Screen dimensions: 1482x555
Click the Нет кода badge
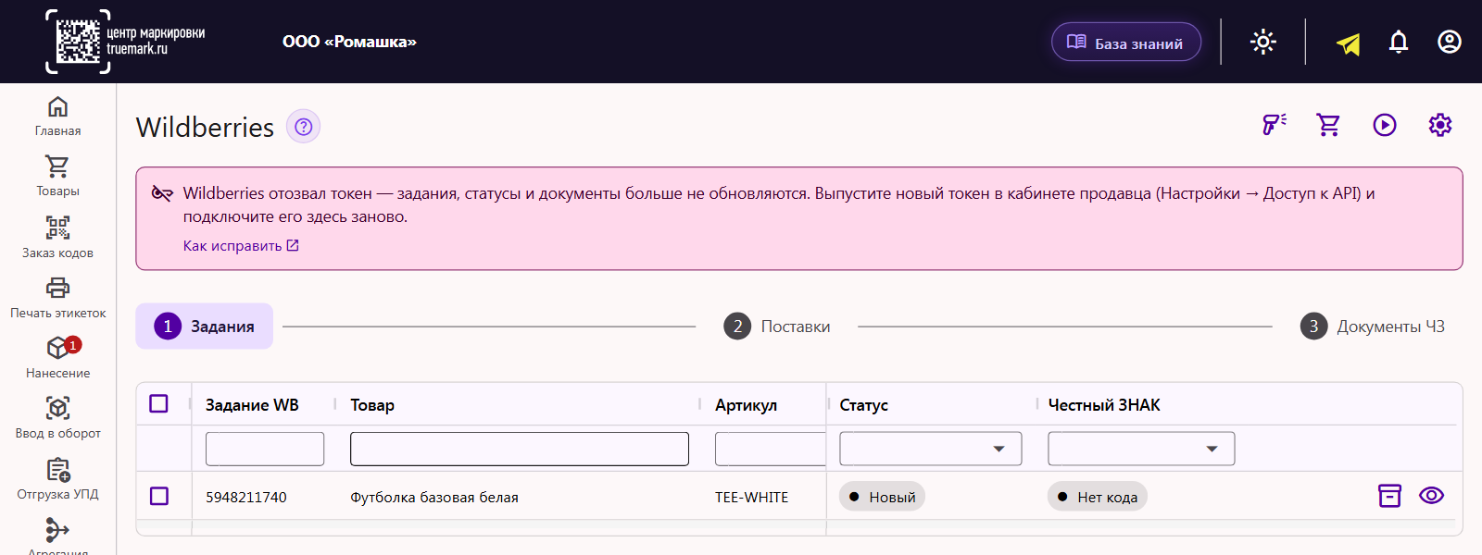pyautogui.click(x=1098, y=497)
